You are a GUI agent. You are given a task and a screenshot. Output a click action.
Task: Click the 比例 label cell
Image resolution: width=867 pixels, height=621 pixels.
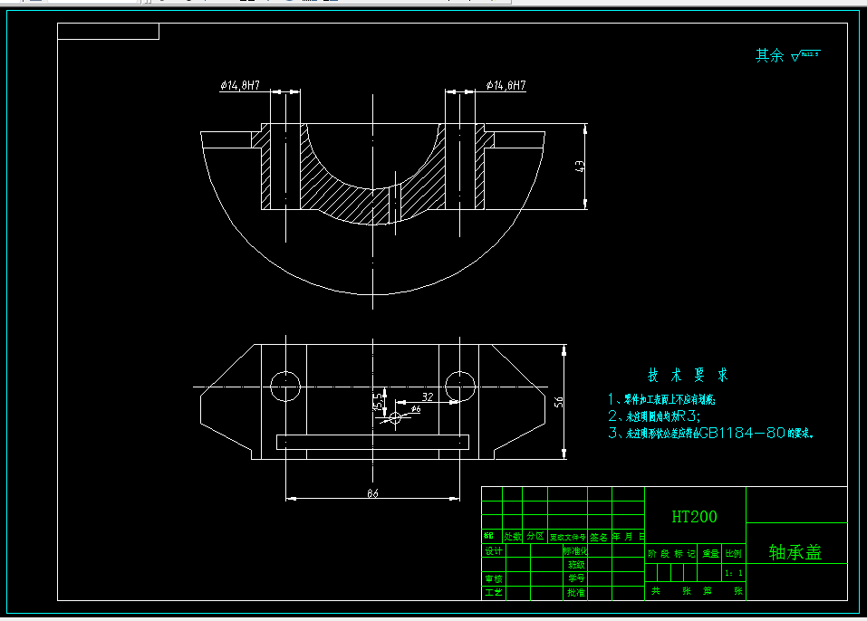coord(734,553)
